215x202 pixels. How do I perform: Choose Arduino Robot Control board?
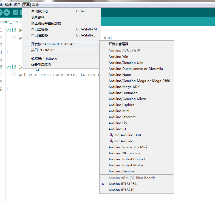coord(137,159)
